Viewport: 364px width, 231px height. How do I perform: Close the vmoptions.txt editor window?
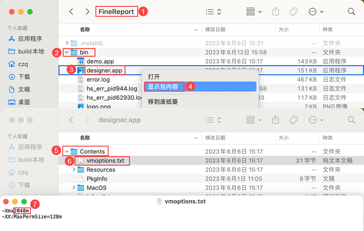[x=6, y=202]
